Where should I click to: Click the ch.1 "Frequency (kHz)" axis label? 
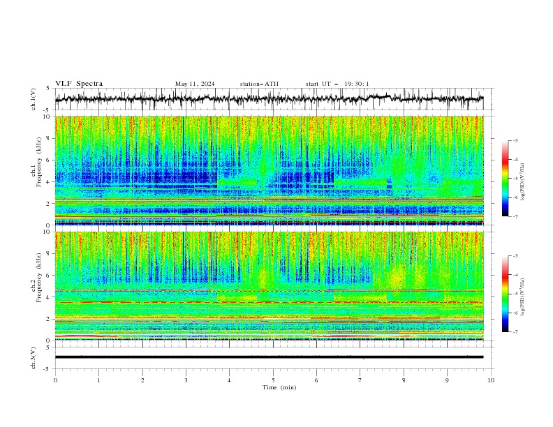39,163
